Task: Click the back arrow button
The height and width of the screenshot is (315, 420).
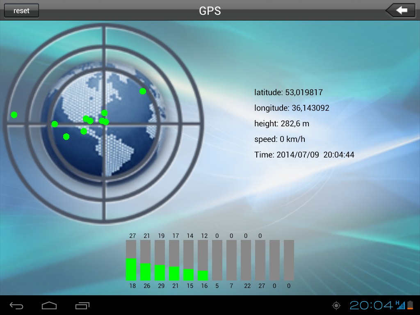Action: 401,11
